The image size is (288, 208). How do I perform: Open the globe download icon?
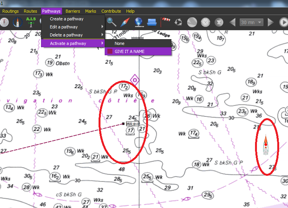pyautogui.click(x=139, y=22)
